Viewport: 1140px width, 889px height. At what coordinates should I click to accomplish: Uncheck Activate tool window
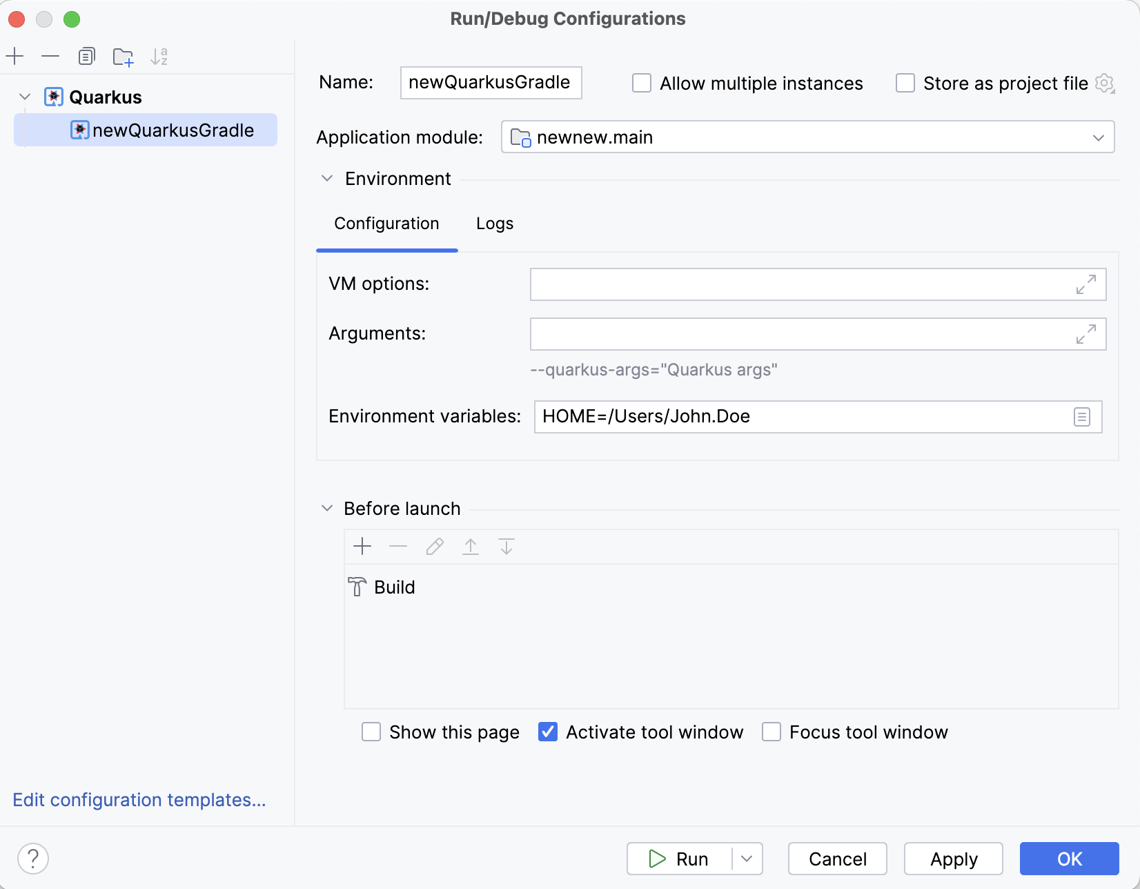pos(548,732)
